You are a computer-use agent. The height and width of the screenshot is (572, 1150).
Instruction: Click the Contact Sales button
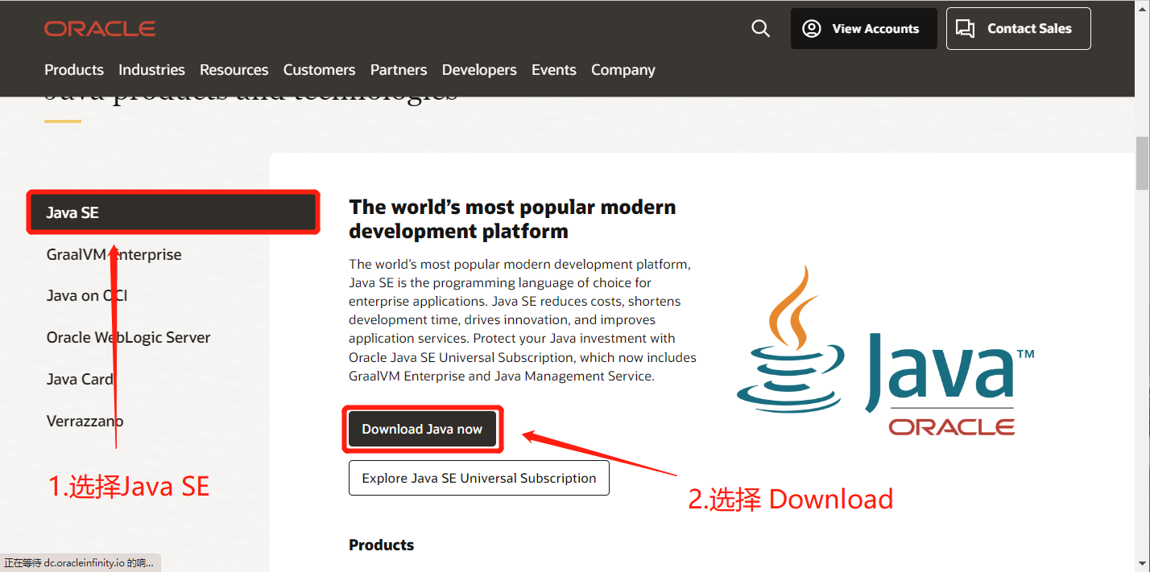[1018, 29]
